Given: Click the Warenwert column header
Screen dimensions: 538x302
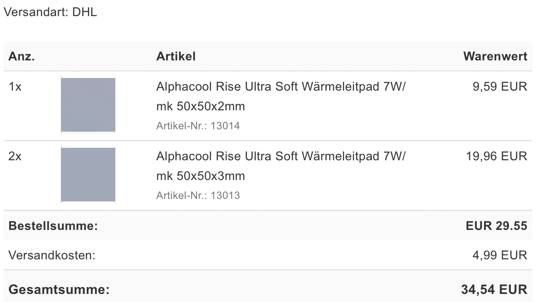Looking at the screenshot, I should [x=495, y=56].
